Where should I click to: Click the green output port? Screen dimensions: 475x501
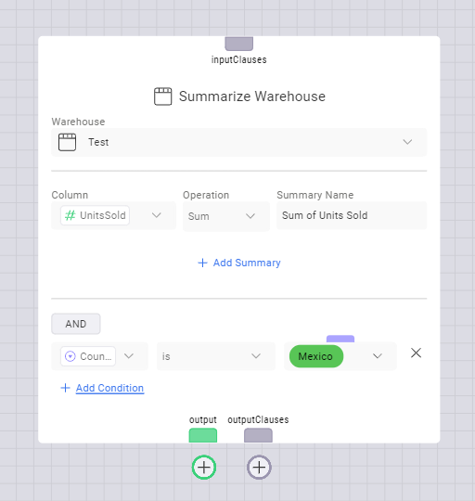[x=203, y=435]
